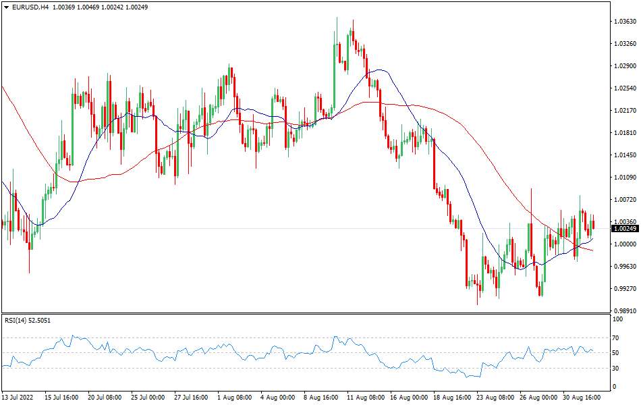This screenshot has width=641, height=405.
Task: Click the 13 Jul 2022 date label
Action: [20, 398]
